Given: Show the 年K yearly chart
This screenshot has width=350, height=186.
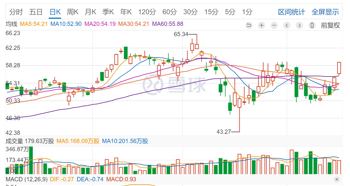Looking at the screenshot, I should click(x=126, y=12).
